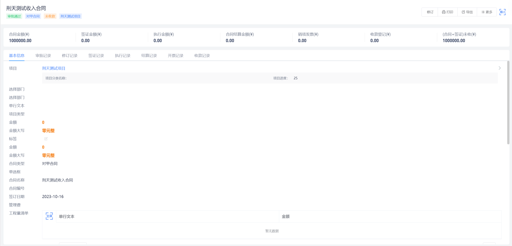
Task: Select the 签证记录 tab
Action: [96, 56]
